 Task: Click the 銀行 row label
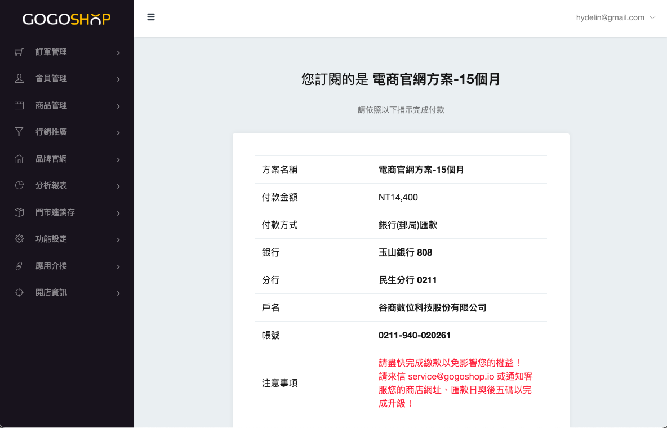tap(270, 253)
